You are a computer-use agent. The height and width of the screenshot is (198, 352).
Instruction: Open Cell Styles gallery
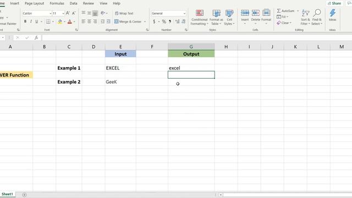(229, 17)
